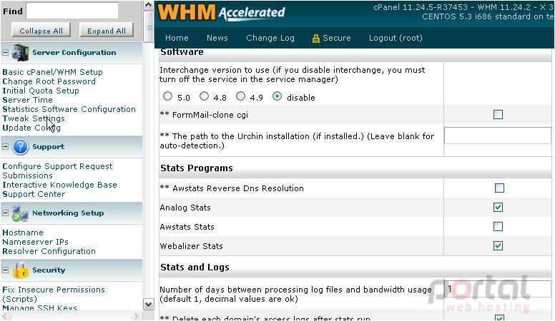Screen dimensions: 555x321
Task: Click the Security padlock icon
Action: click(21, 270)
